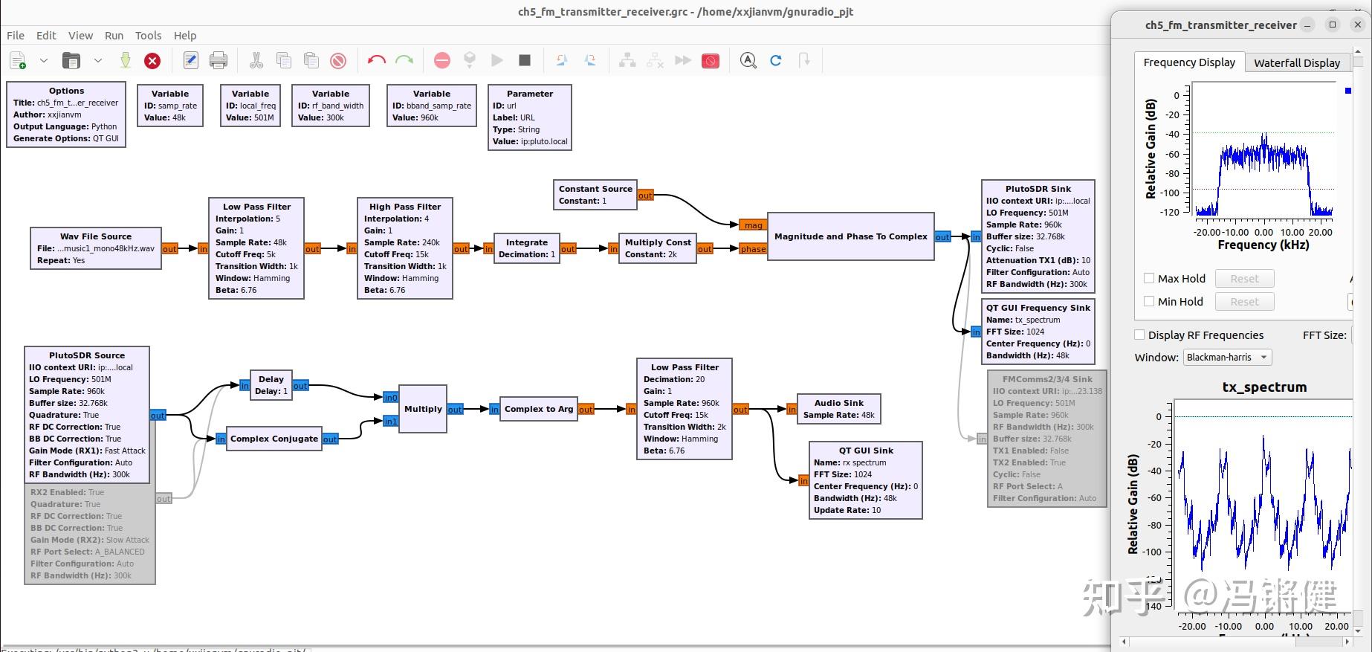1372x652 pixels.
Task: Click the find blocks magnifier icon
Action: 748,61
